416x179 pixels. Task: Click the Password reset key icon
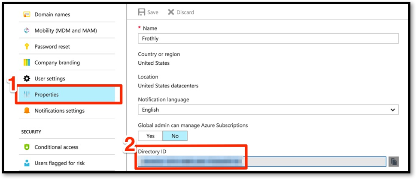(27, 47)
